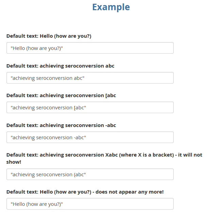Focus the last "Hello (how are you?)" input
This screenshot has height=216, width=208.
point(90,204)
